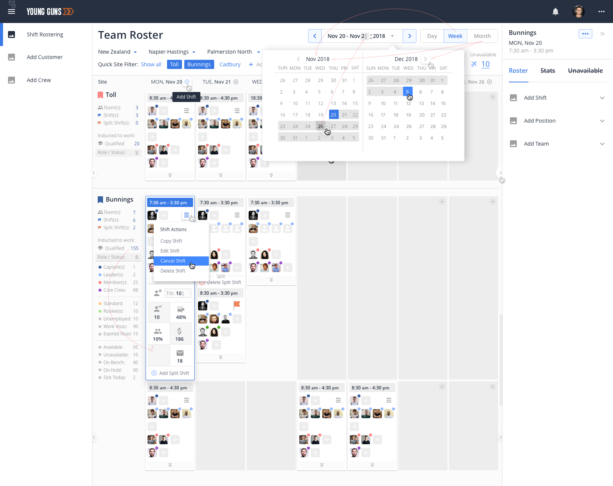Show previous month in Nov 2018 calendar
Screen dimensions: 613x486
pos(298,59)
